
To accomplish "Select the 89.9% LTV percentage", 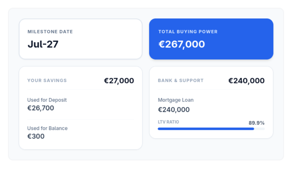I will (x=257, y=123).
